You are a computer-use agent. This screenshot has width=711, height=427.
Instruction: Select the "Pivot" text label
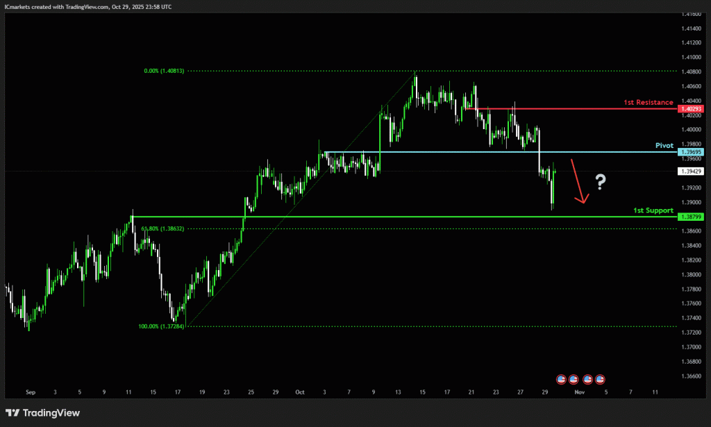coord(665,146)
